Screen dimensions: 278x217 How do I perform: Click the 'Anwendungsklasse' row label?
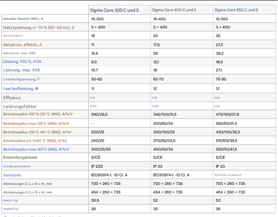pos(20,157)
